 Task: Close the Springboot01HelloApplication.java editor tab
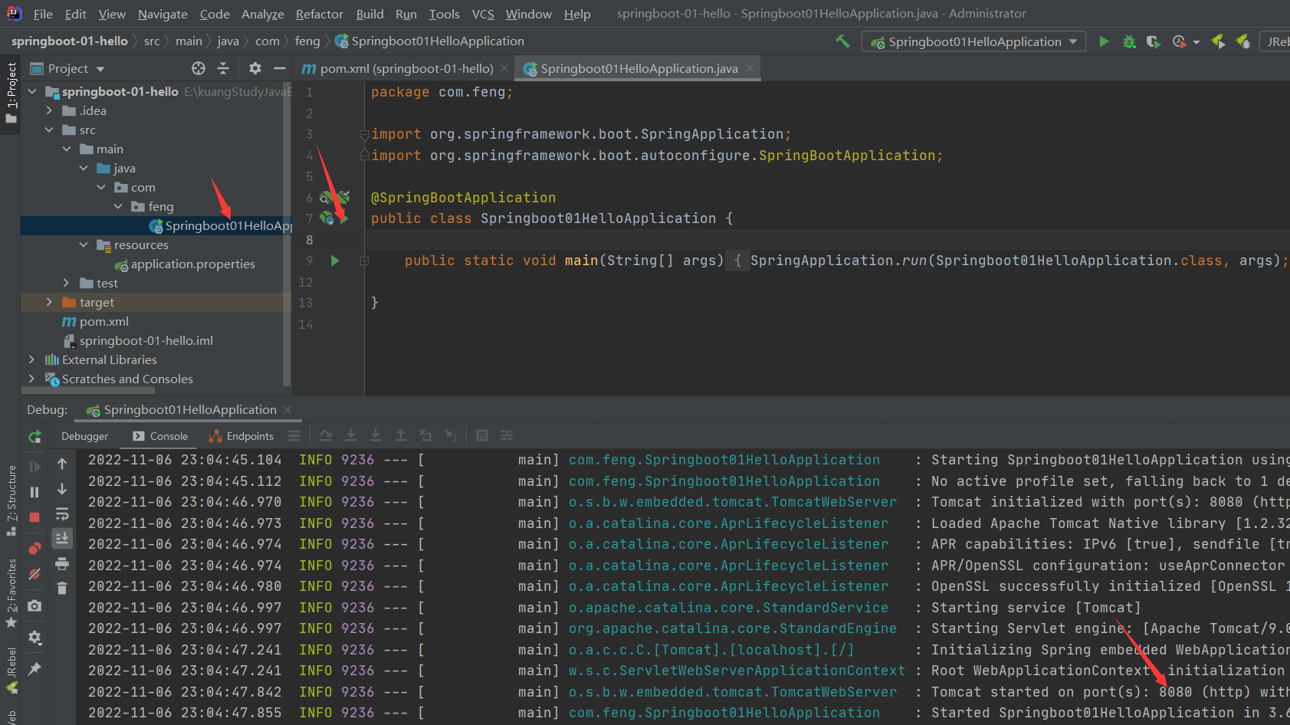[x=750, y=68]
